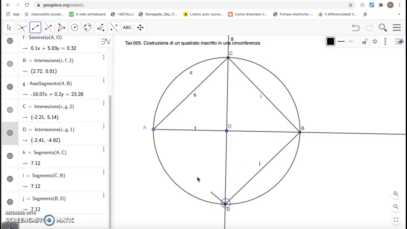407x229 pixels.
Task: Open 'Come diventare ri...' bookmark
Action: (x=248, y=14)
